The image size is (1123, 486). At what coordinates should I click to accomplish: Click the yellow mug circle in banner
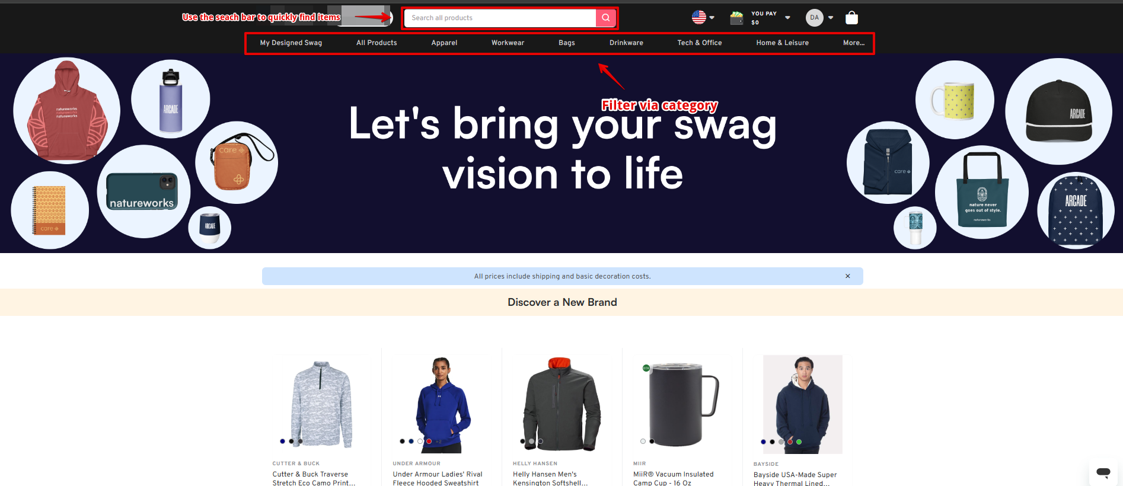pyautogui.click(x=955, y=100)
